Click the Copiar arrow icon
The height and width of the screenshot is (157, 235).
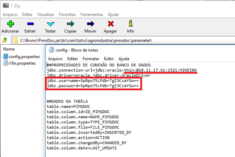(70, 24)
